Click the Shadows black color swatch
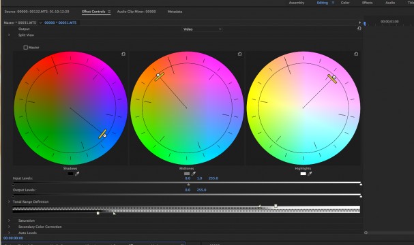Viewport: 414px width, 245px height. [x=70, y=174]
